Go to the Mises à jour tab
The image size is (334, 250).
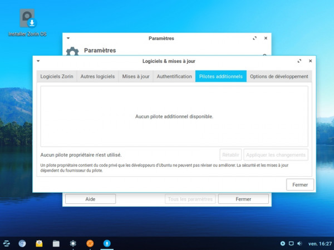[x=136, y=77]
